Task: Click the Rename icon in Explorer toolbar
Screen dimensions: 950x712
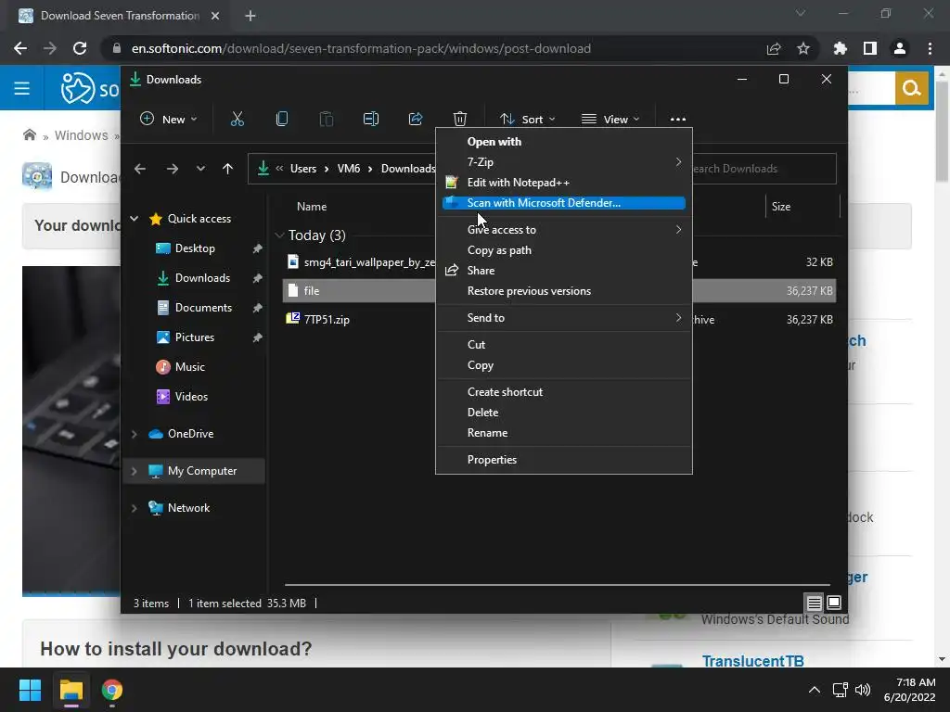Action: (371, 120)
